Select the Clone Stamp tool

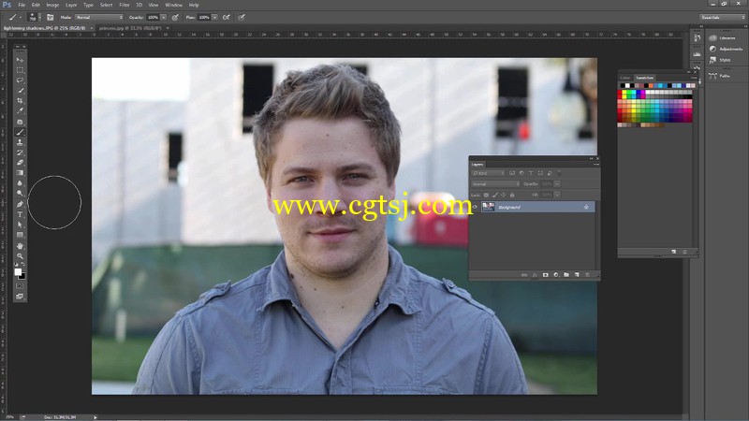[20, 142]
